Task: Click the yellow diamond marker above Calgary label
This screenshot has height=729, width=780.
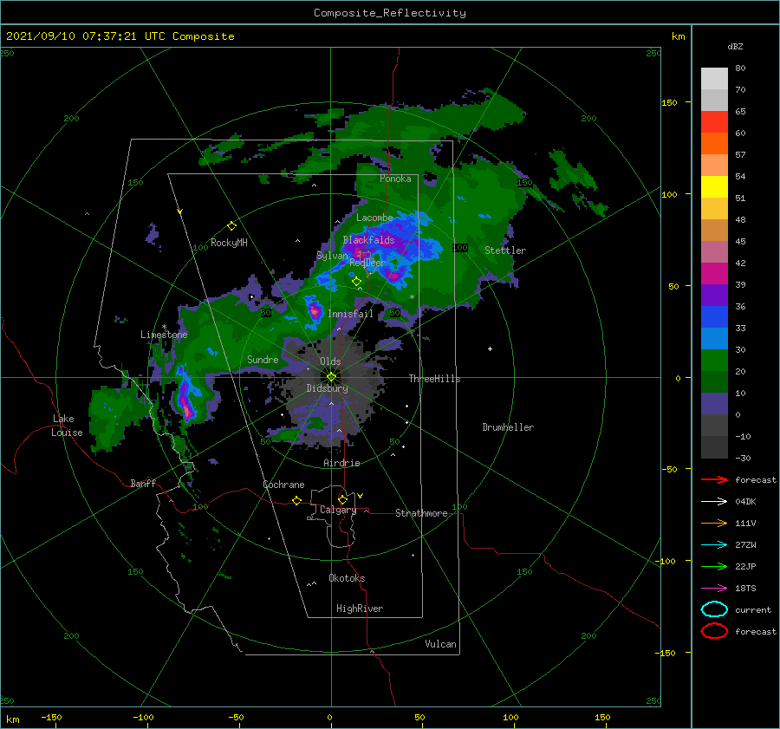Action: click(342, 499)
